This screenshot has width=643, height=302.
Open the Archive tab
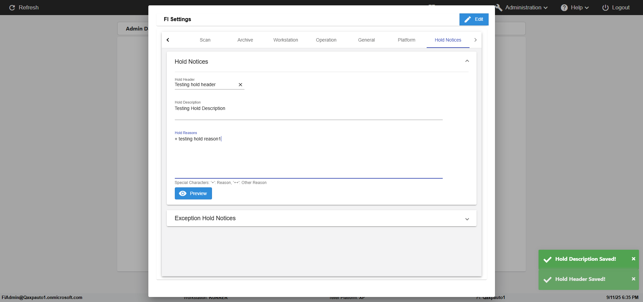point(245,40)
